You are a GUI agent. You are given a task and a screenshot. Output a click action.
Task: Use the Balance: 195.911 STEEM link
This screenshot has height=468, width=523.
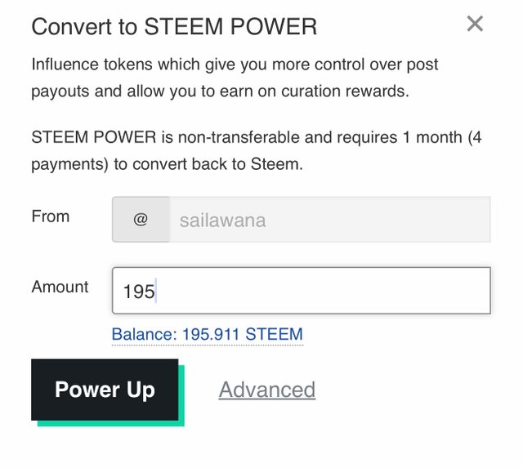(x=207, y=334)
